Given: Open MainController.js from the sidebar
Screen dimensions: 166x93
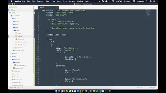Looking at the screenshot, I should click(x=23, y=42).
